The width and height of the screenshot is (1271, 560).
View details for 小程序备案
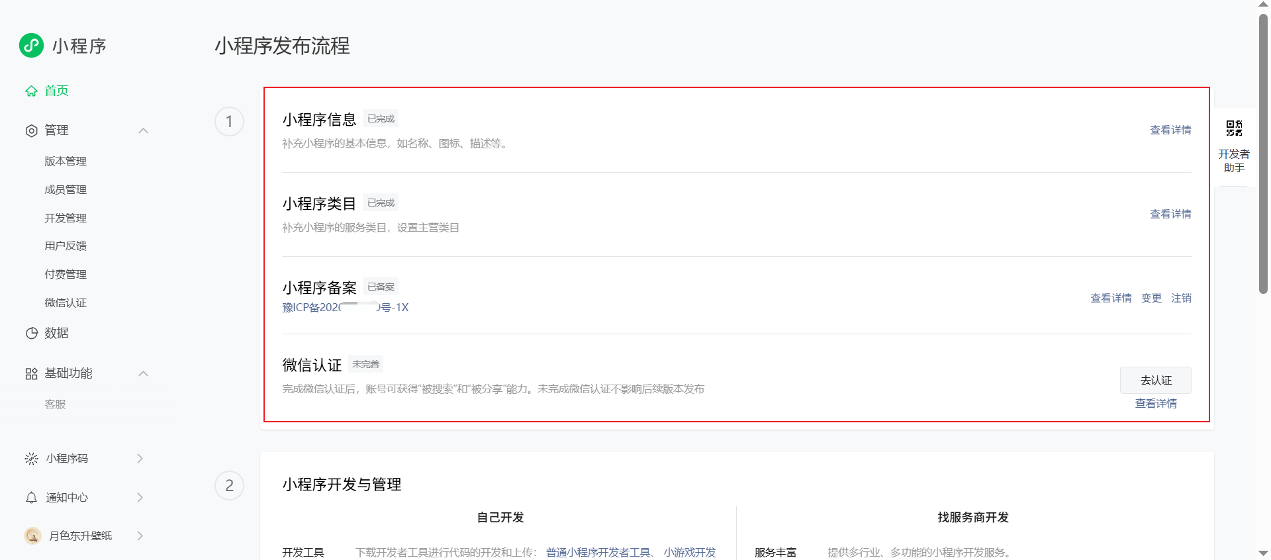point(1111,299)
